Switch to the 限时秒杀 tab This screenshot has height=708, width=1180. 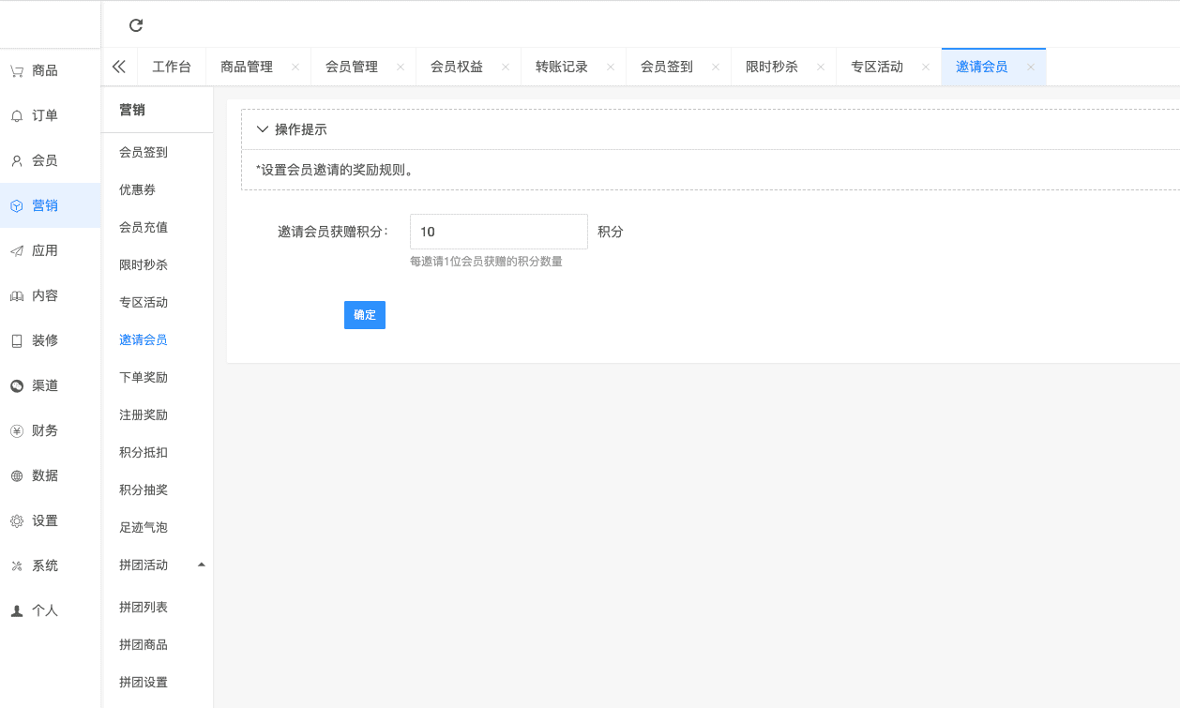771,67
